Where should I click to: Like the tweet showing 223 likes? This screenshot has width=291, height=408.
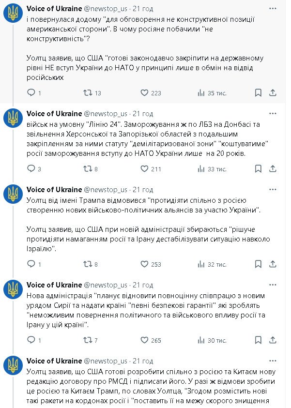144,92
